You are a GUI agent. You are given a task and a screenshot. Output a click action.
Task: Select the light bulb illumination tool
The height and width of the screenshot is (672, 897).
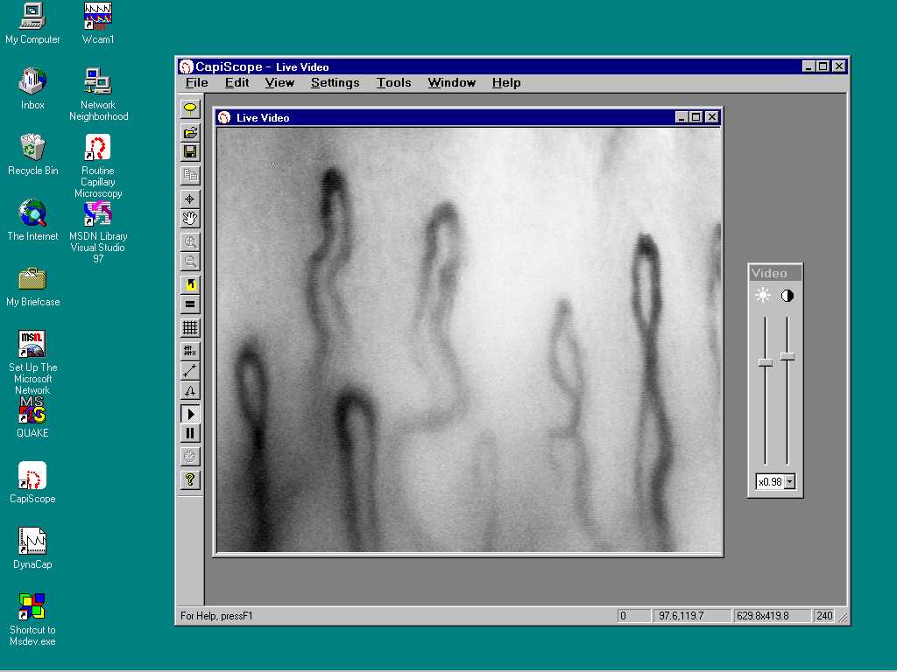tap(190, 108)
